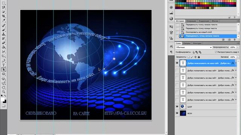Toggle lock position cross icon
The height and width of the screenshot is (135, 241).
pos(195,57)
